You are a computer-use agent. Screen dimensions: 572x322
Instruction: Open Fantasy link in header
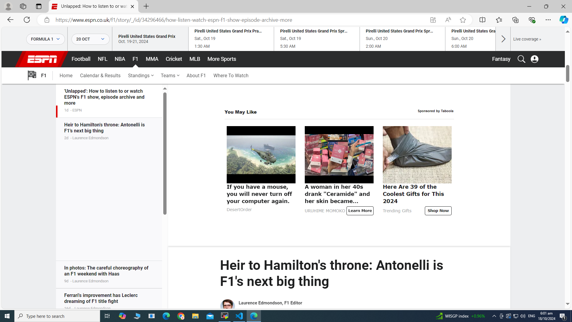click(501, 59)
